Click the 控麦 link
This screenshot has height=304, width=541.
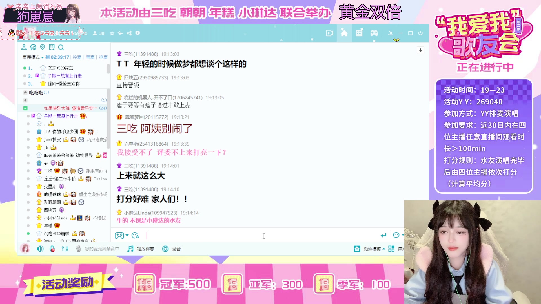pos(77,57)
